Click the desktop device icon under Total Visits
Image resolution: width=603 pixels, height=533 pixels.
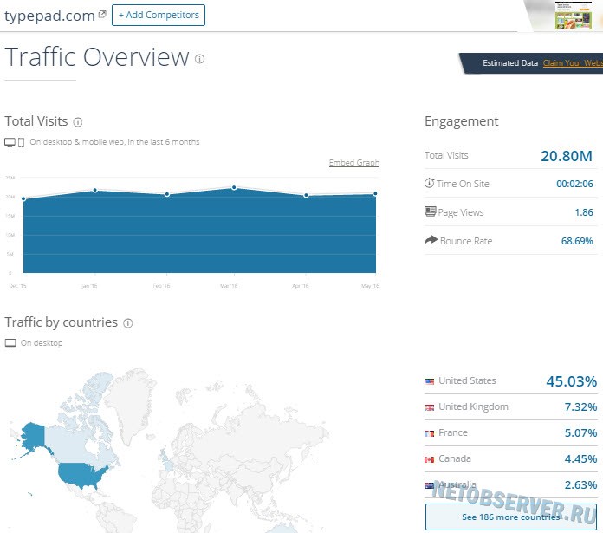click(10, 142)
